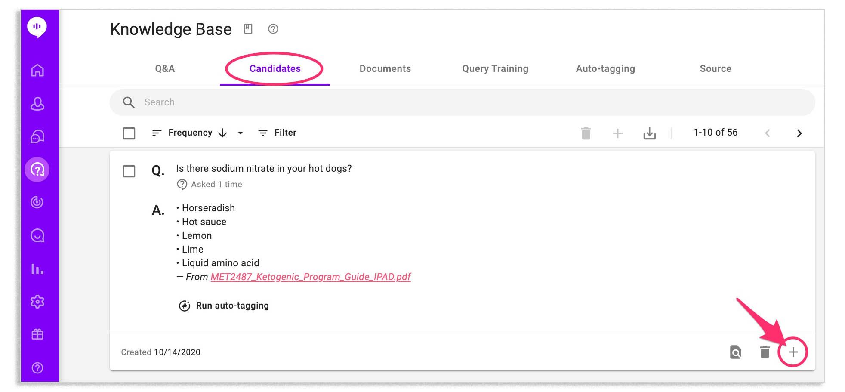Open the live chat agent icon in the sidebar
Viewport: 845px width, 392px height.
coord(37,136)
